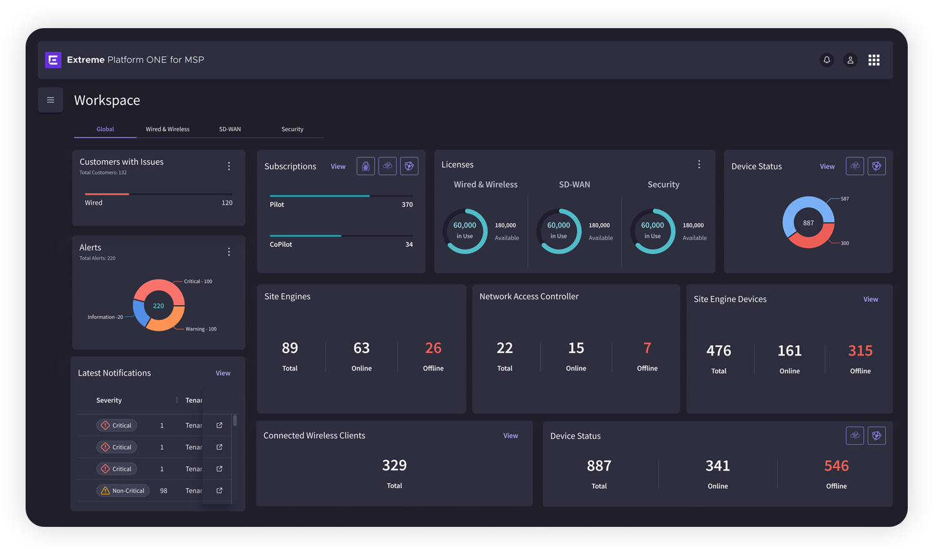
Task: Switch to the Global tab
Action: click(x=105, y=129)
